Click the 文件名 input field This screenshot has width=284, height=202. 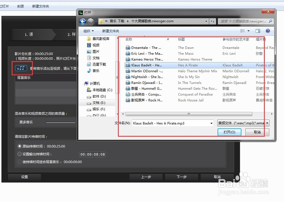tap(173, 123)
